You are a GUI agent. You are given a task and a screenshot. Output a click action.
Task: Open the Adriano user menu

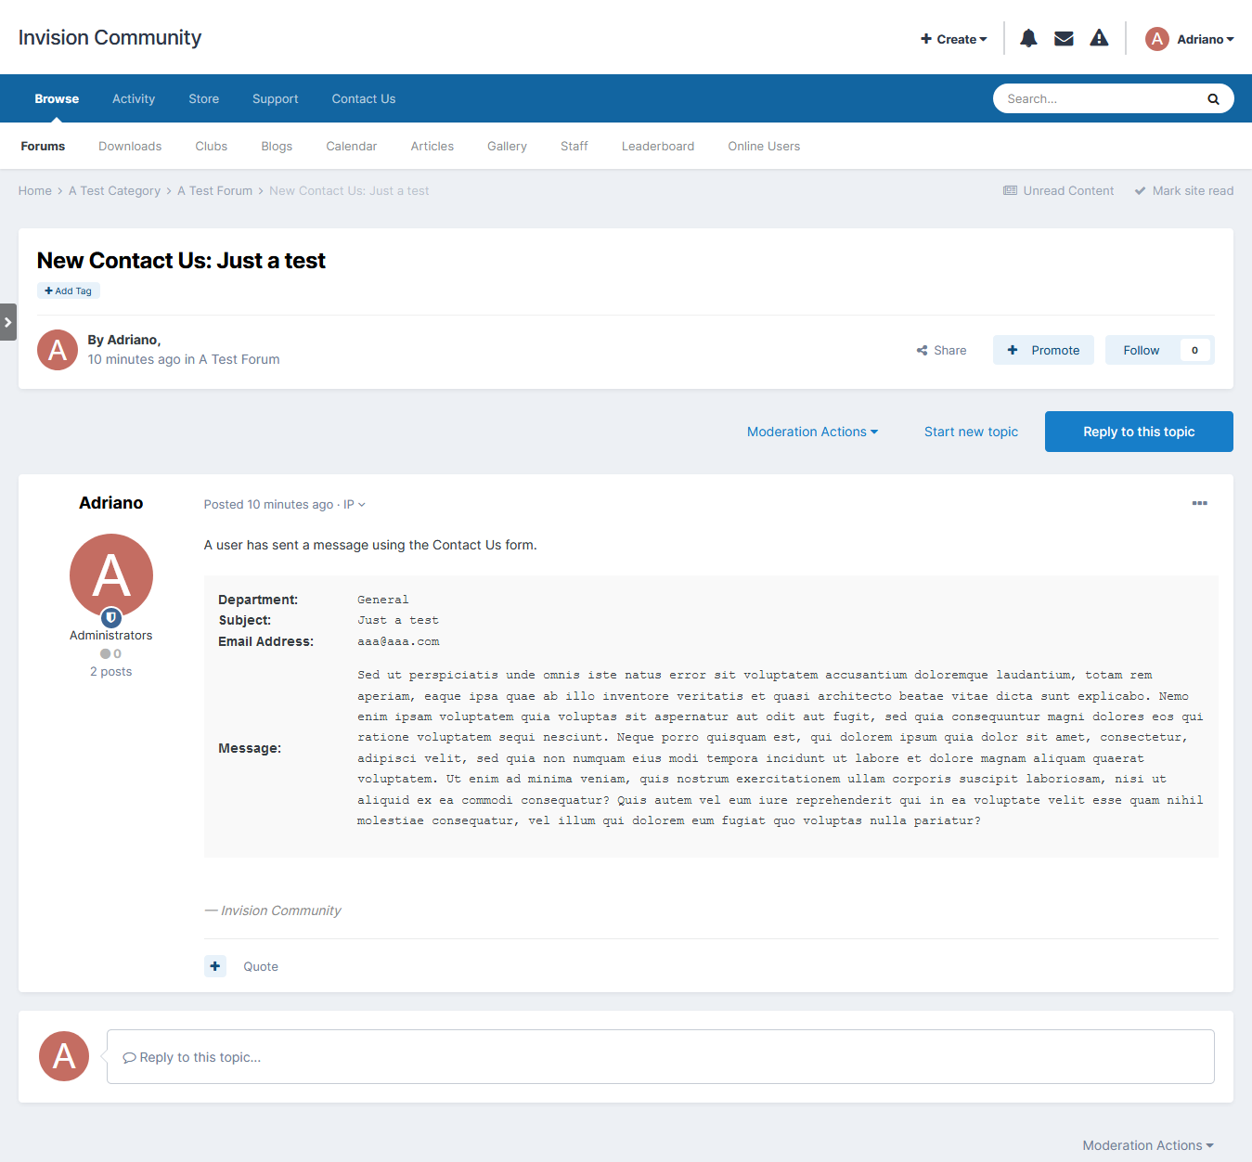pos(1206,39)
